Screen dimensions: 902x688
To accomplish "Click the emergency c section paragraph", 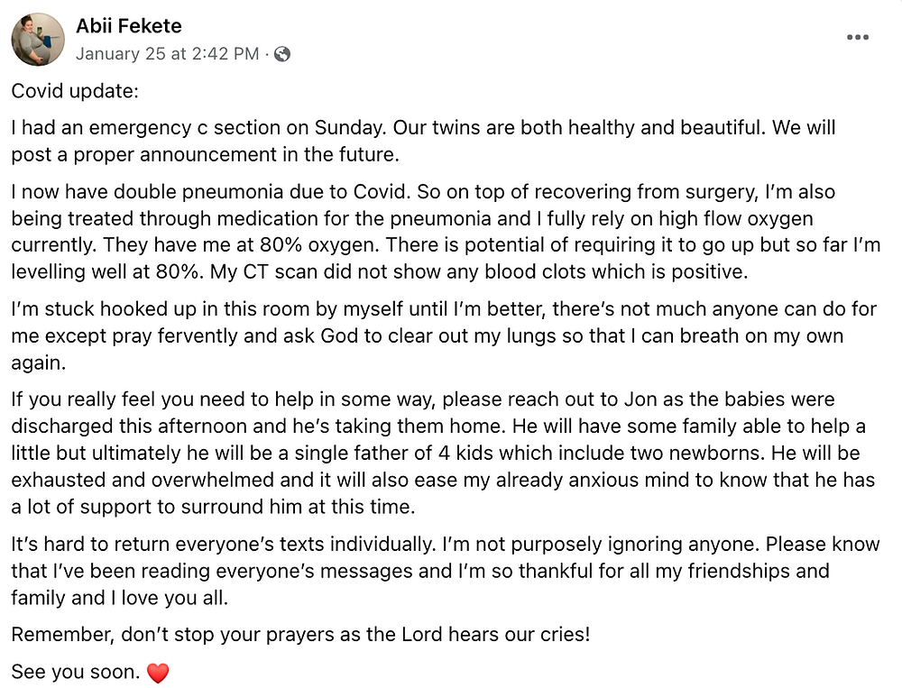I will 423,141.
